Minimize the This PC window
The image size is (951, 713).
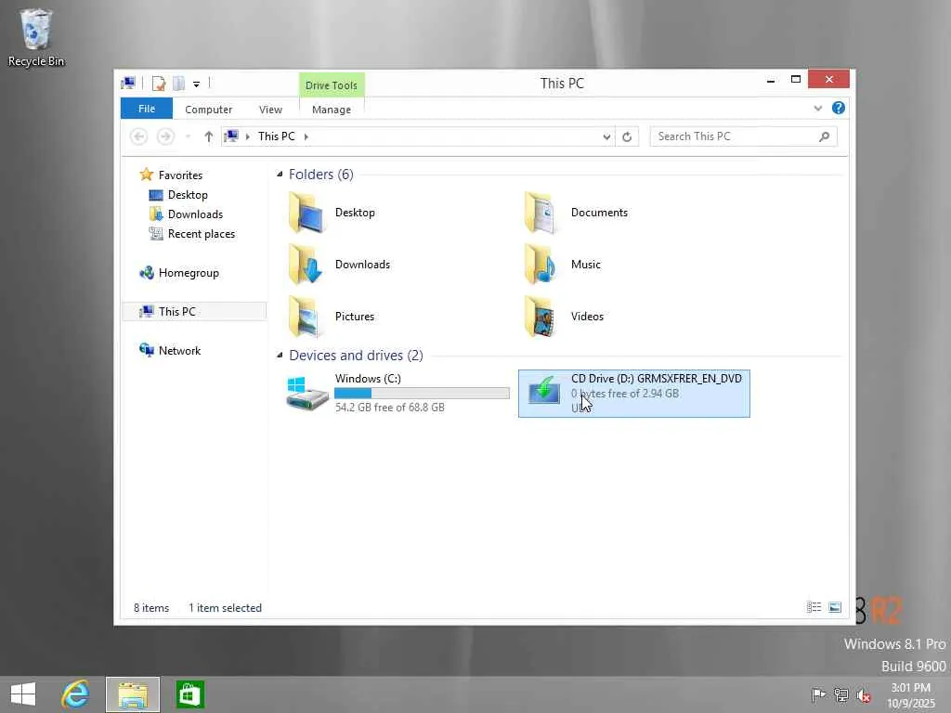point(771,80)
